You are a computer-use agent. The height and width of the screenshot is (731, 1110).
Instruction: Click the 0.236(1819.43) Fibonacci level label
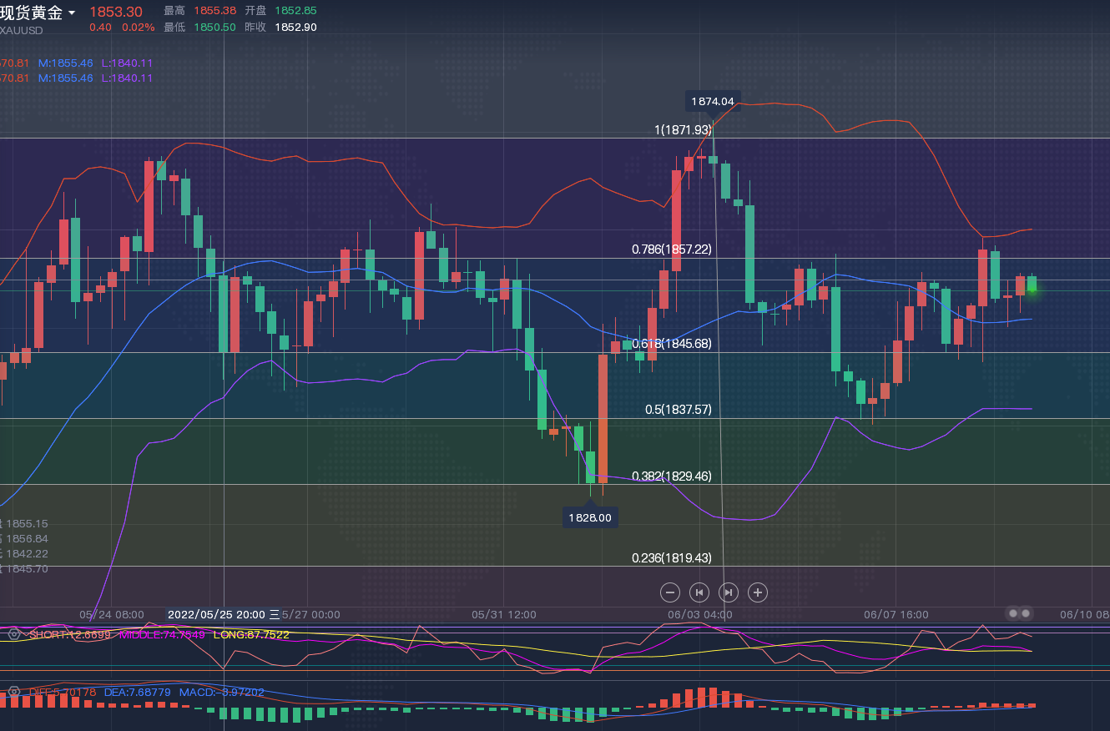671,558
